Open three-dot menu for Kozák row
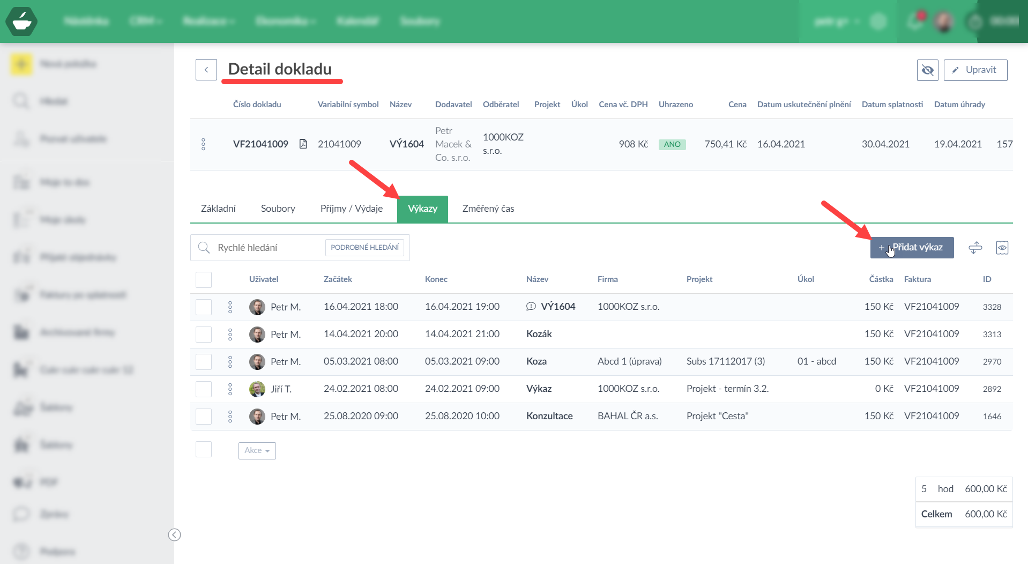Viewport: 1028px width, 564px height. click(230, 335)
